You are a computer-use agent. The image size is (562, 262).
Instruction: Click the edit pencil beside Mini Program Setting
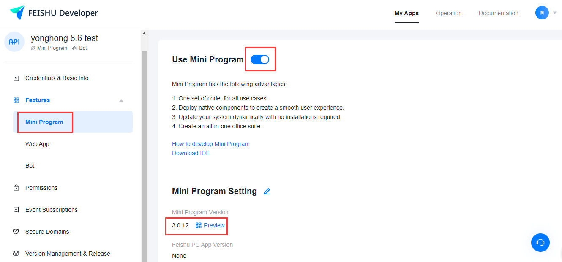[267, 192]
